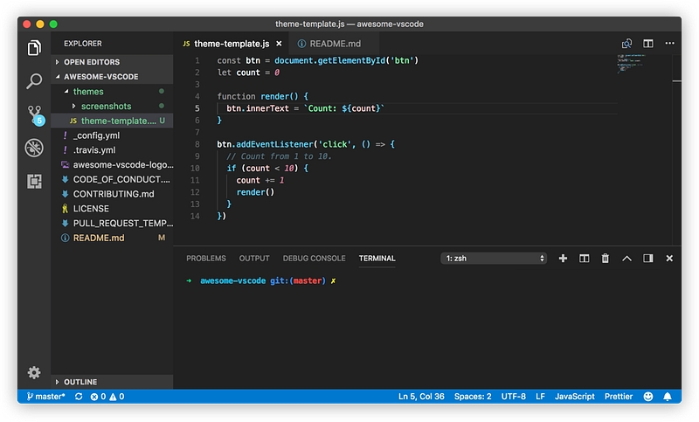Click the JavaScript language mode button
699x422 pixels.
coord(575,396)
